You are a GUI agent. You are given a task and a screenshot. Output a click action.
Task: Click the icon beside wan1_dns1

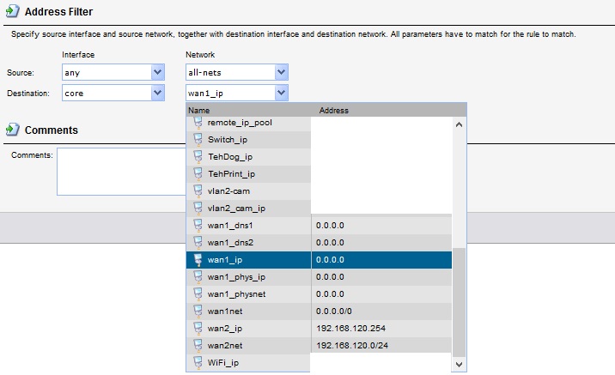point(198,225)
